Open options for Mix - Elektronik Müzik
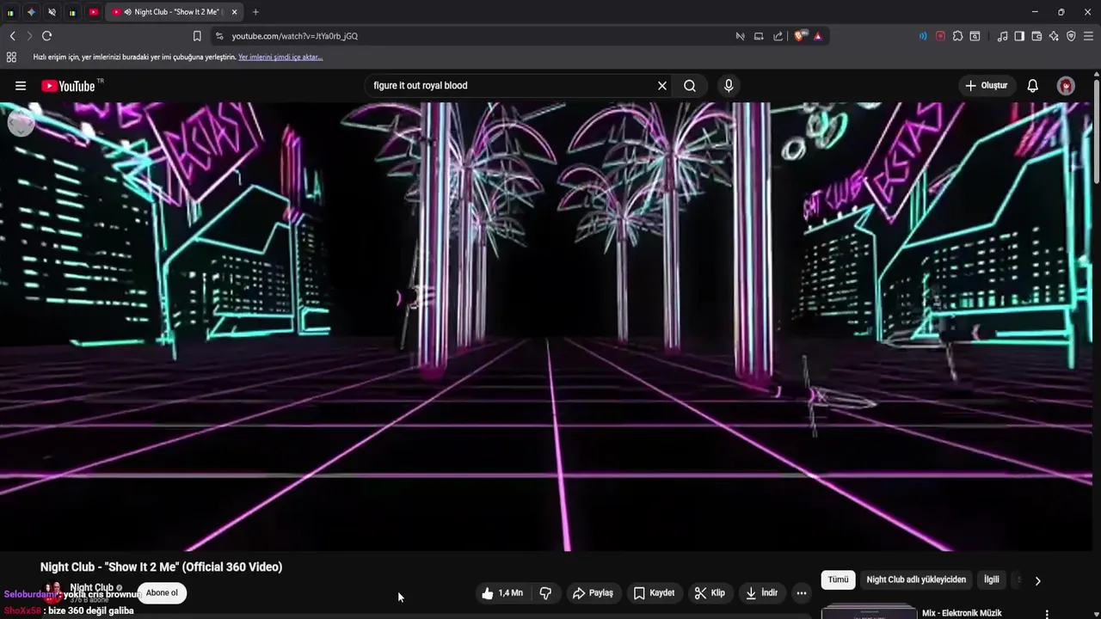The height and width of the screenshot is (619, 1101). click(x=1047, y=614)
